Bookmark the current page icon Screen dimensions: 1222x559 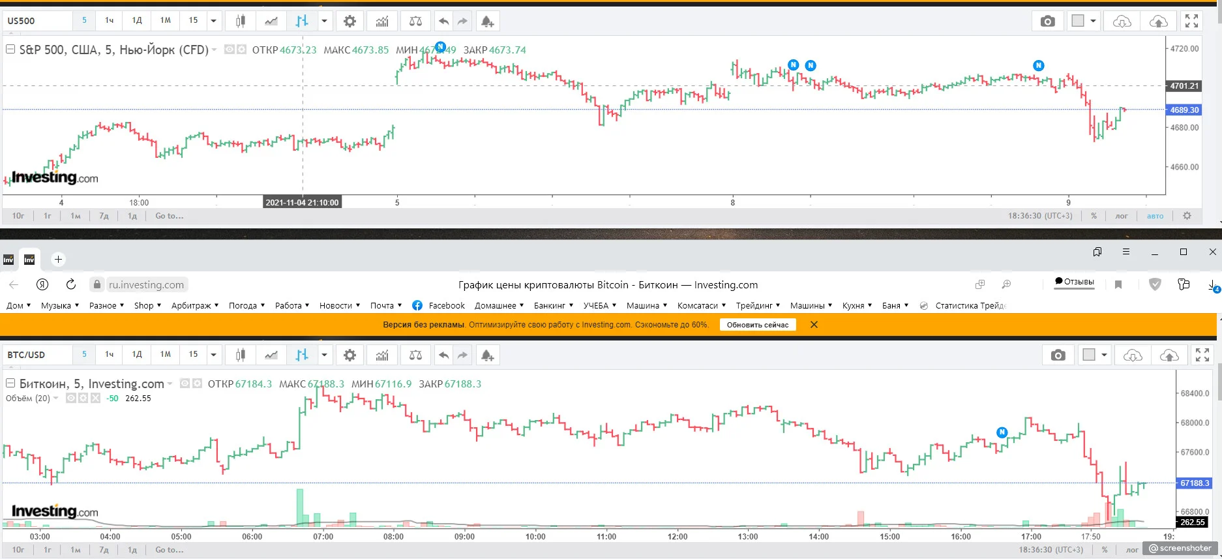1118,284
